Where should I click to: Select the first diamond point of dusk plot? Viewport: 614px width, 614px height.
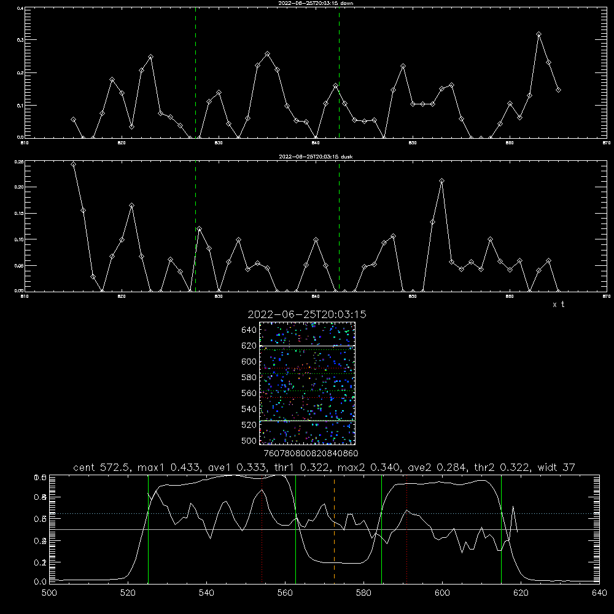pyautogui.click(x=73, y=164)
